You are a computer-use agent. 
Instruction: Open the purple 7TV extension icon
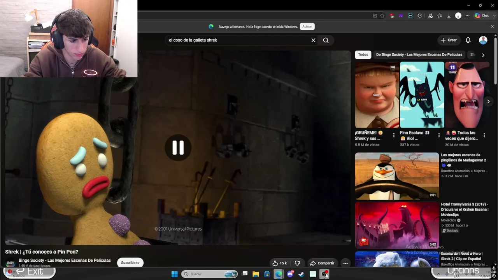coord(401,16)
